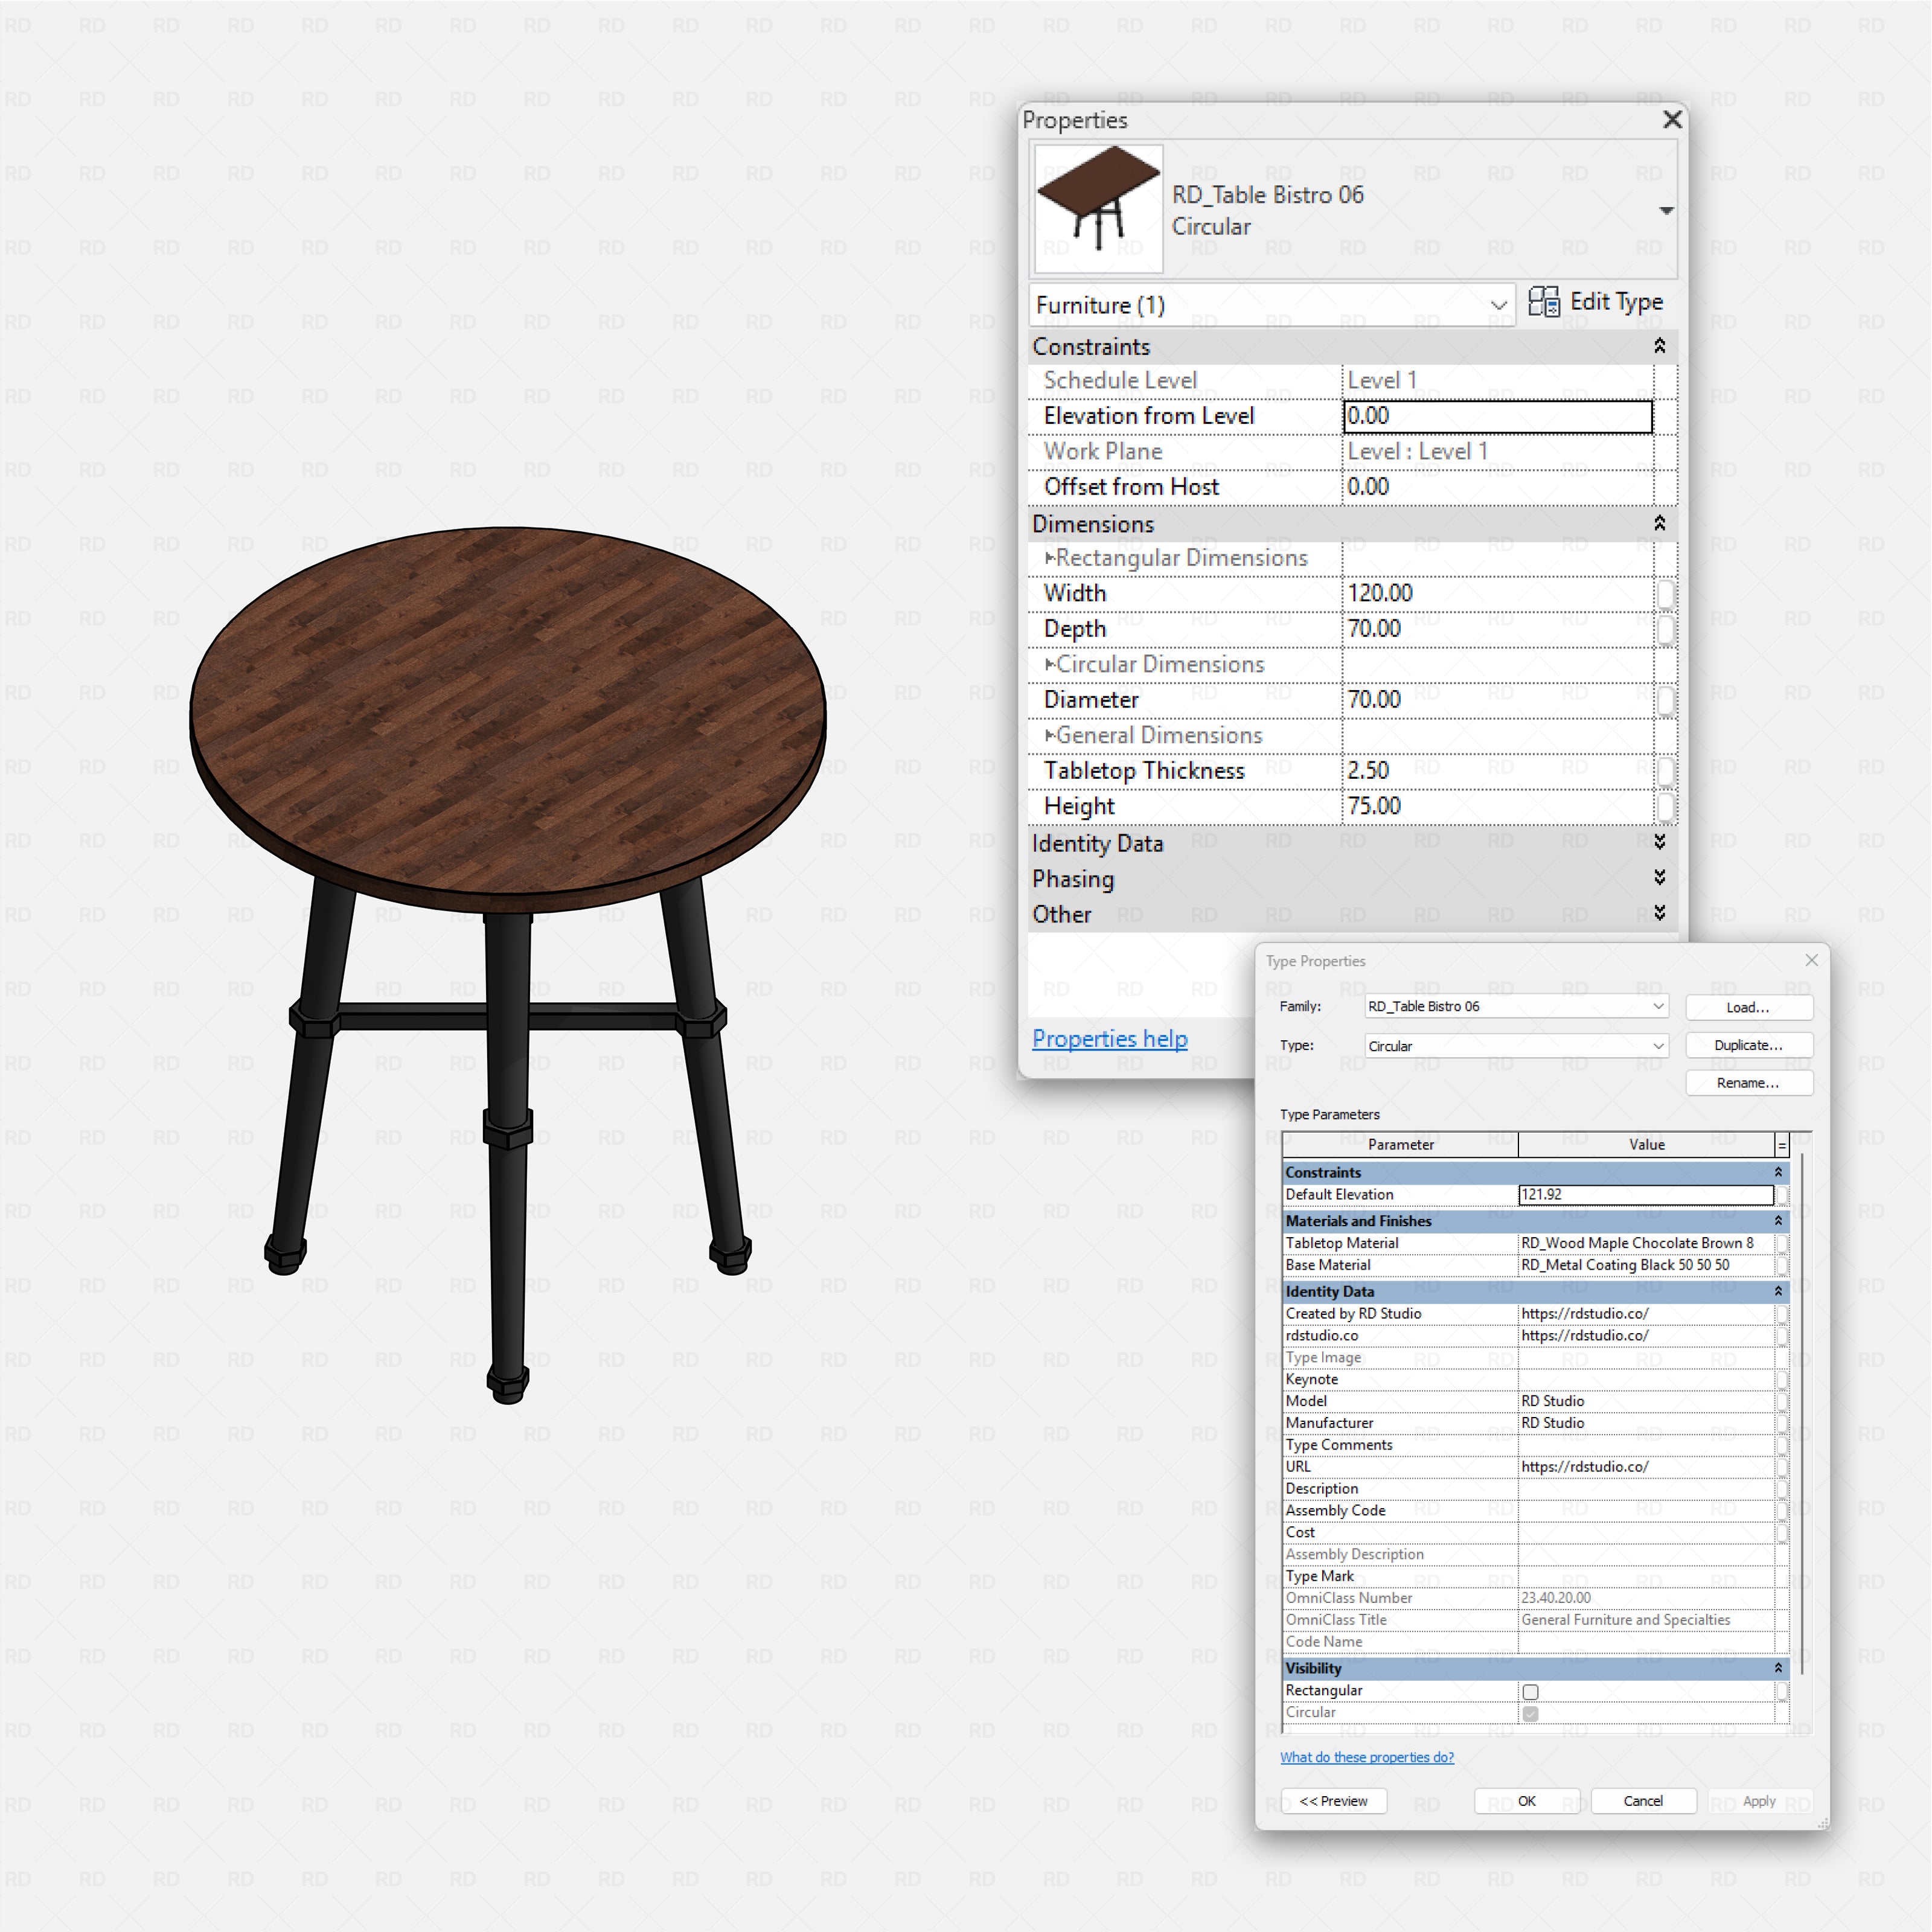Open the Properties help link
The image size is (1932, 1932).
click(1109, 1039)
